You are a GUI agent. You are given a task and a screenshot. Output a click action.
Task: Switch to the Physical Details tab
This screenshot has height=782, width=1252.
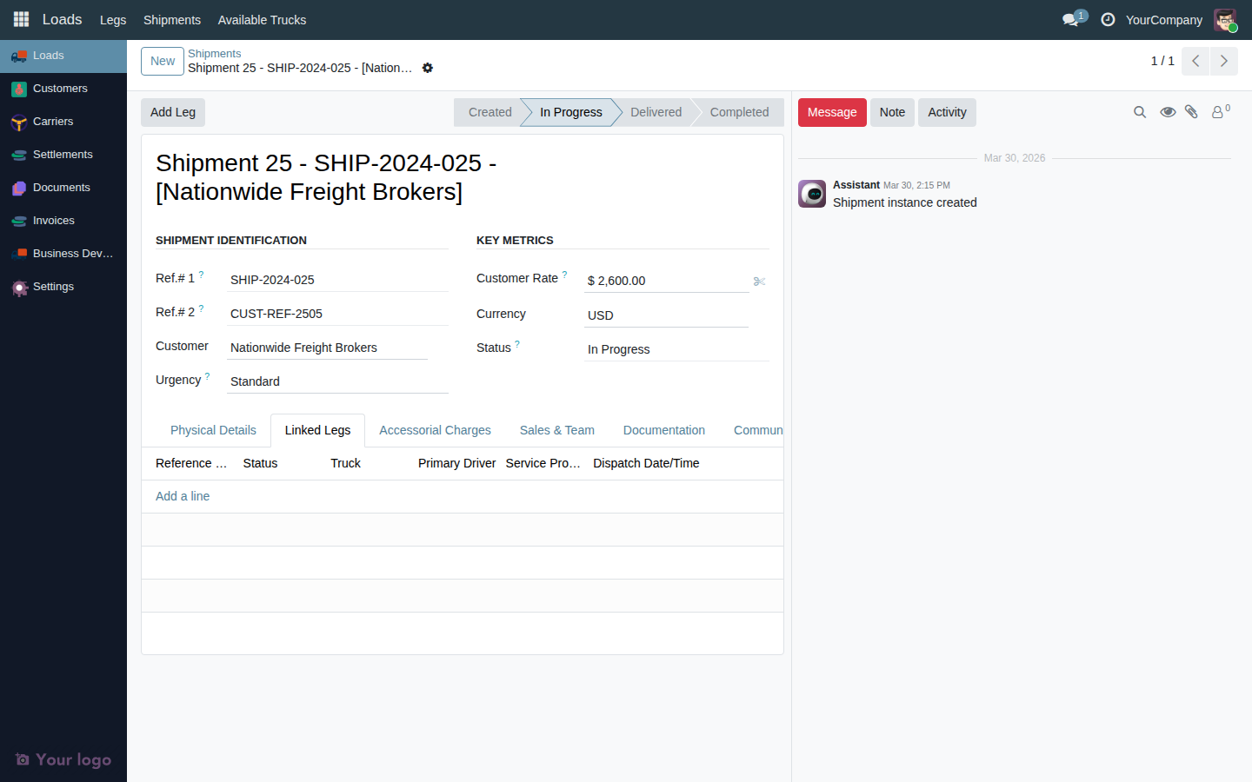[213, 430]
